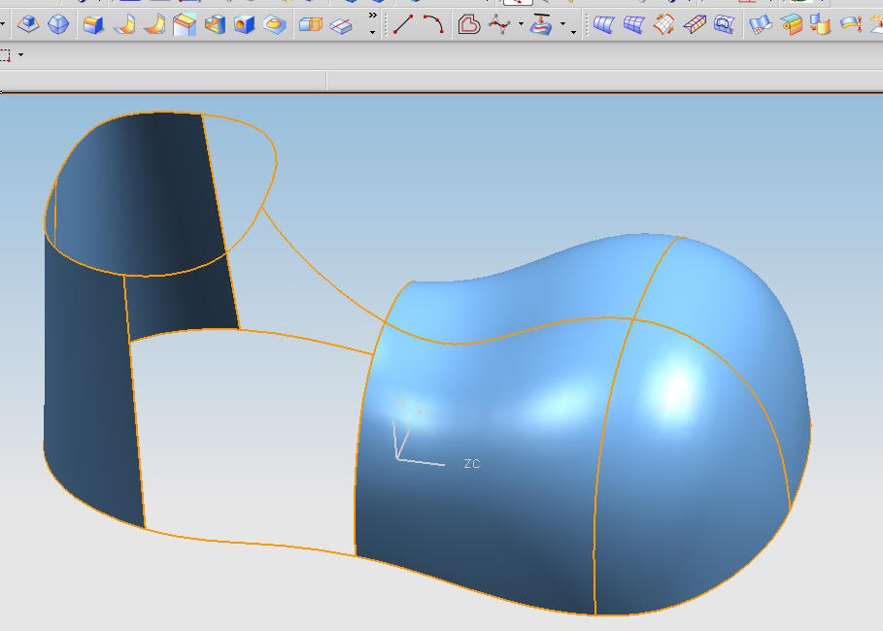The width and height of the screenshot is (883, 631).
Task: Activate the highlighted Chamfer tool
Action: 185,24
